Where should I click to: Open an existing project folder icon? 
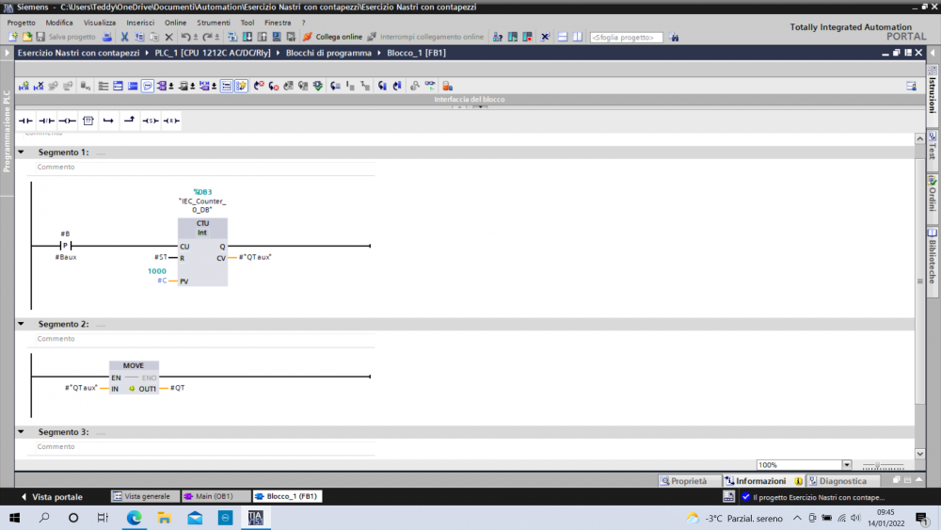click(27, 37)
